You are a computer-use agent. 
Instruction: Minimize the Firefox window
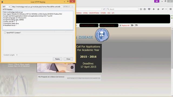pos(162,1)
